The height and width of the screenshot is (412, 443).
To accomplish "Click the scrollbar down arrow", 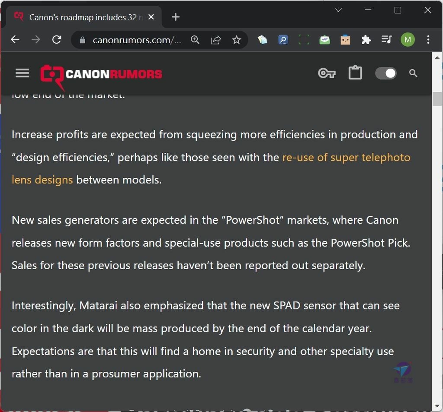I will 437,406.
